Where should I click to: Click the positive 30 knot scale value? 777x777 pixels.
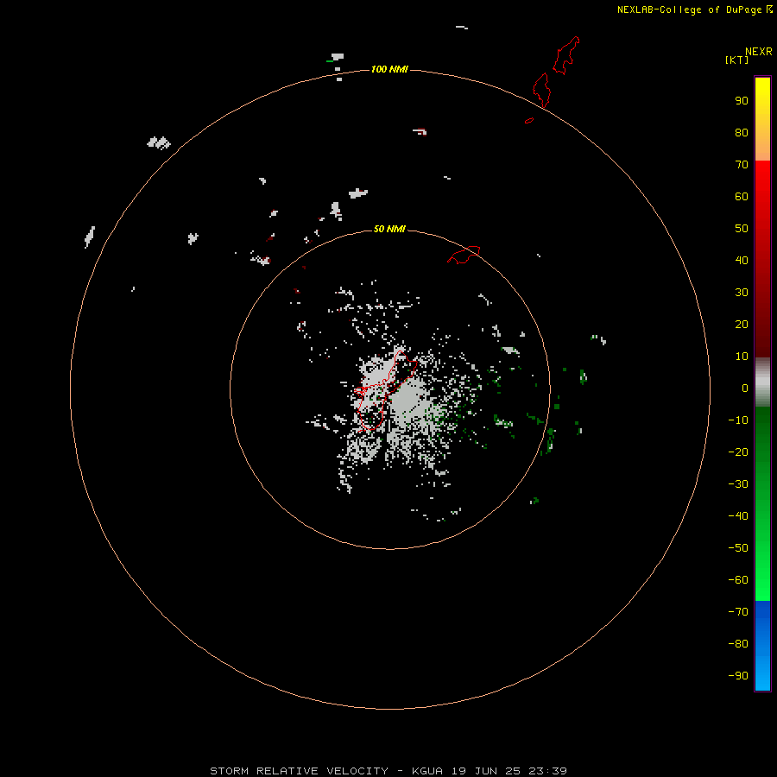pos(742,293)
